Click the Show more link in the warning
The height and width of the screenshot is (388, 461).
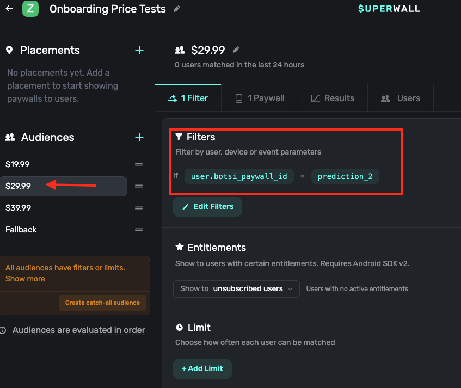[x=25, y=279]
